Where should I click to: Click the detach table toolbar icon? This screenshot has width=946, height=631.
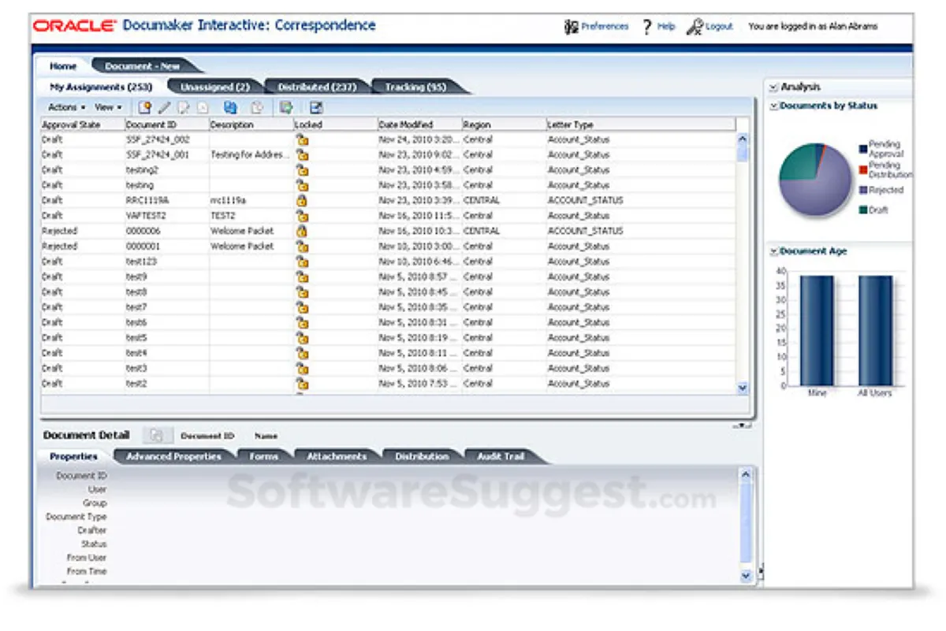(316, 108)
